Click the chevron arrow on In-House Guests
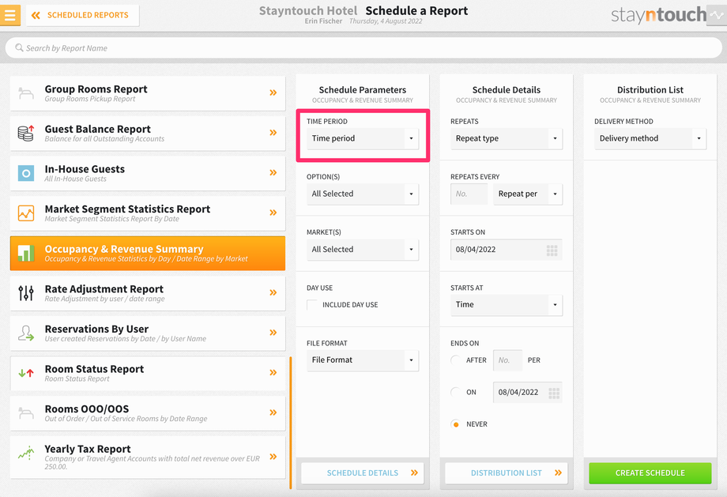This screenshot has width=727, height=497. click(x=273, y=172)
